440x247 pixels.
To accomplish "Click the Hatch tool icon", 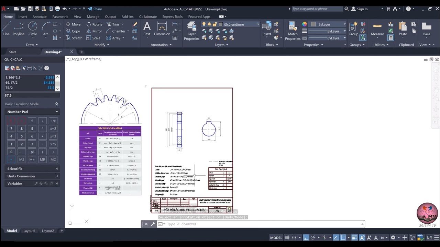I will 55,38.
